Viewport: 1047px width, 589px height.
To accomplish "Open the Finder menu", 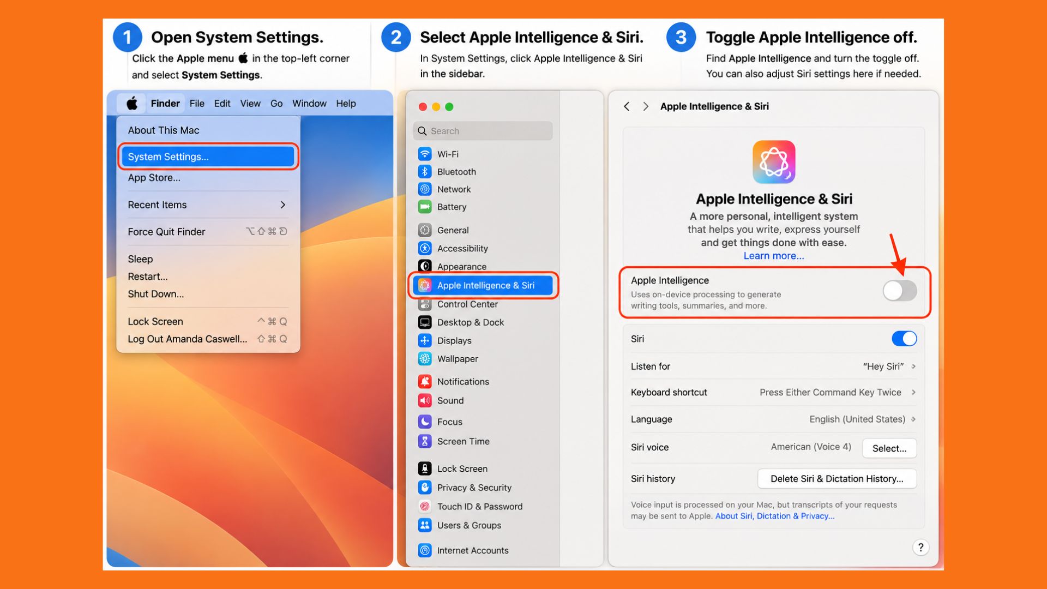I will tap(165, 103).
